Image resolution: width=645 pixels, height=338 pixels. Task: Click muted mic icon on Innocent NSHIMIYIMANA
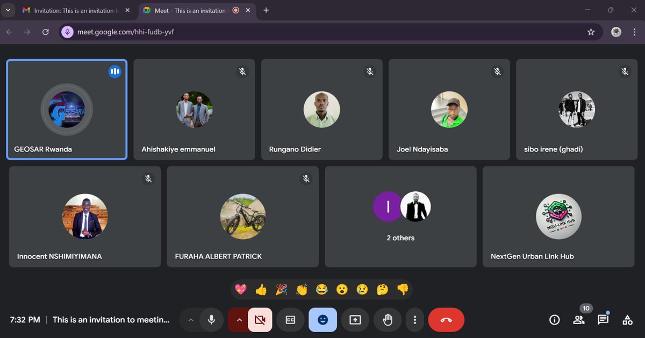pos(148,178)
